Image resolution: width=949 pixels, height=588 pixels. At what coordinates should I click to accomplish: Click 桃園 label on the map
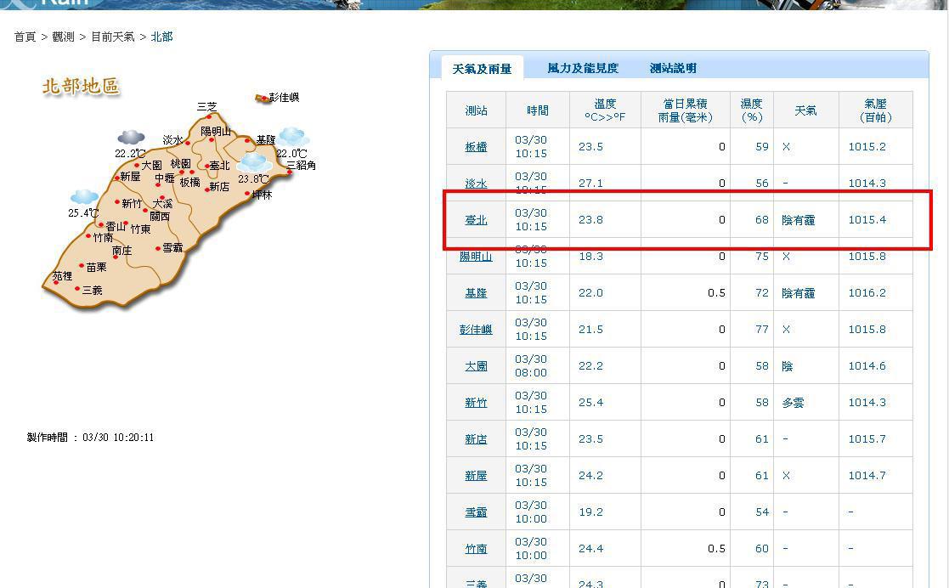click(180, 163)
